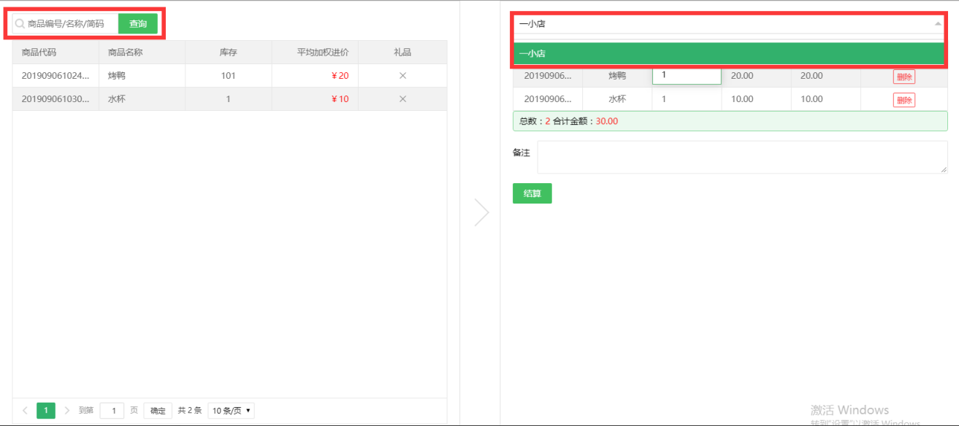Type in the 商品编号/名称/简码 search field
Viewport: 959px width, 426px height.
click(x=69, y=24)
